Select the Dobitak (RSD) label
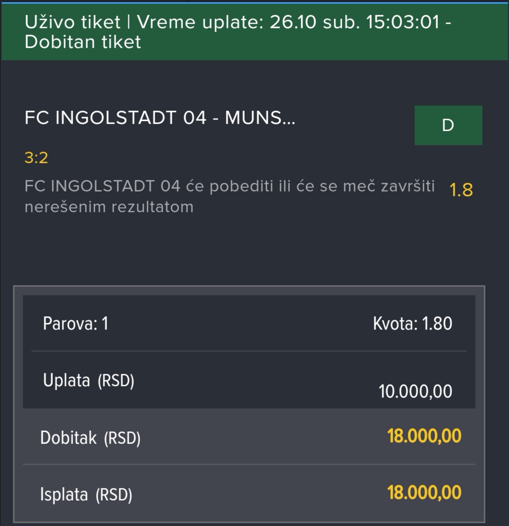The image size is (509, 526). pyautogui.click(x=90, y=438)
